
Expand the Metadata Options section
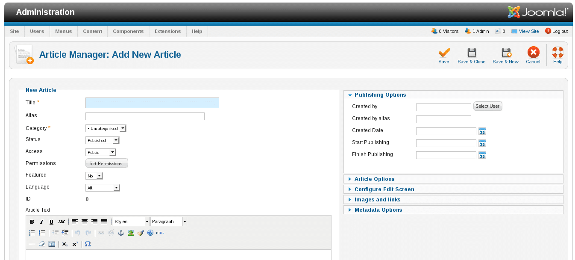pos(378,210)
